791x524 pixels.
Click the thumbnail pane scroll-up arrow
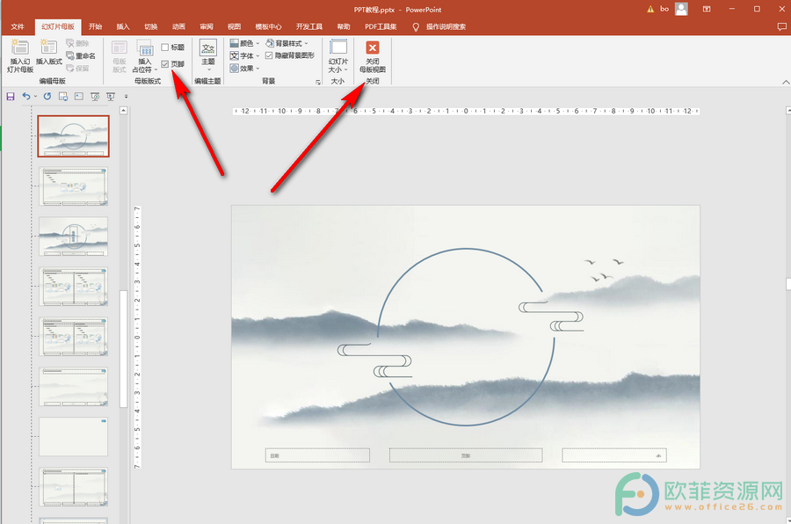click(x=124, y=110)
